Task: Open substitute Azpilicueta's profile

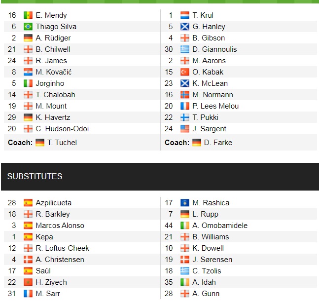Action: point(53,203)
